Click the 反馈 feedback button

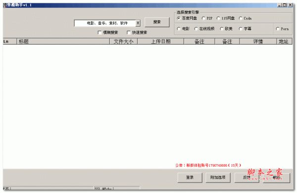(247, 178)
